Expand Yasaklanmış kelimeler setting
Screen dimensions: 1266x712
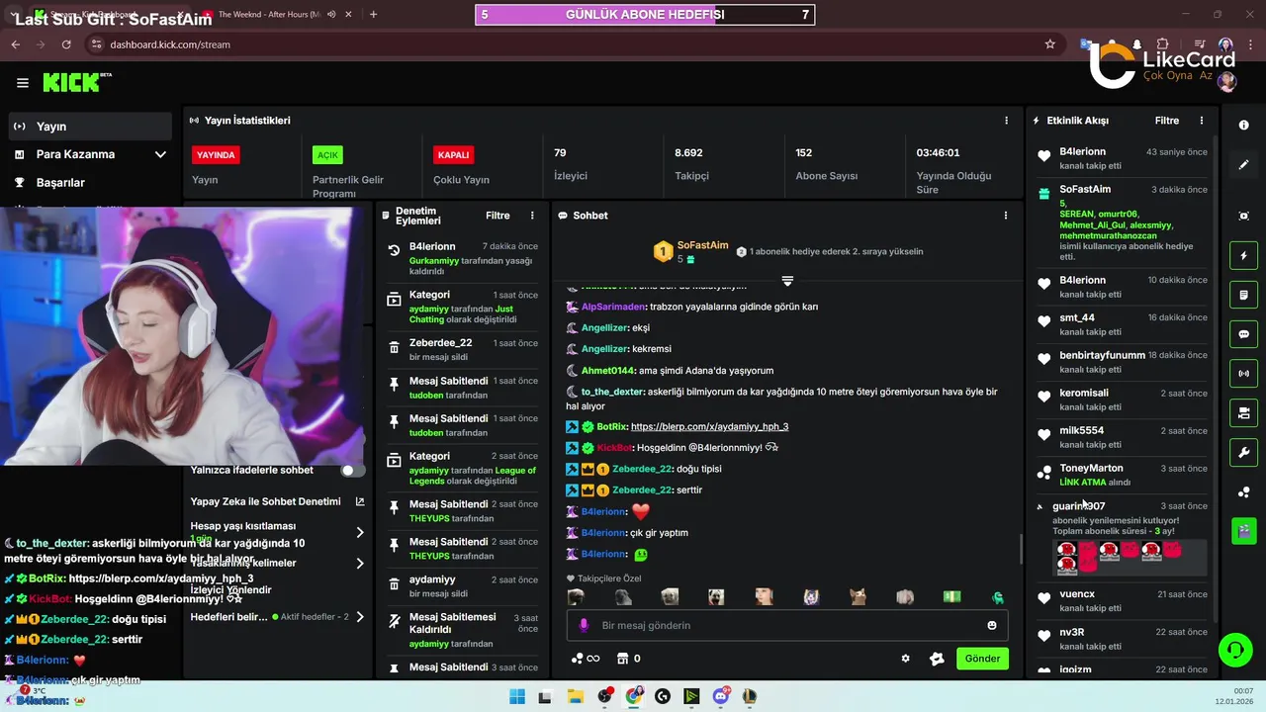coord(360,564)
